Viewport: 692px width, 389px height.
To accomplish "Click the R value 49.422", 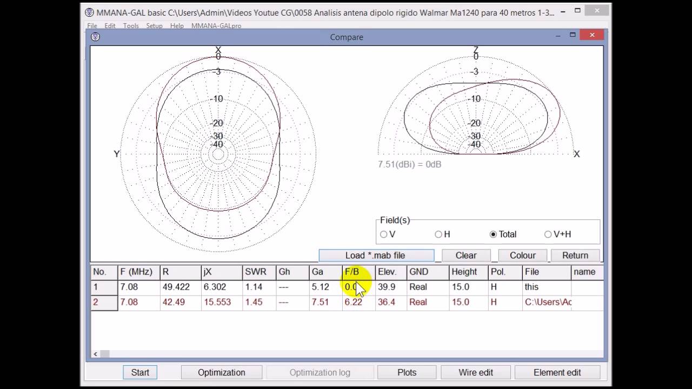I will pyautogui.click(x=176, y=287).
